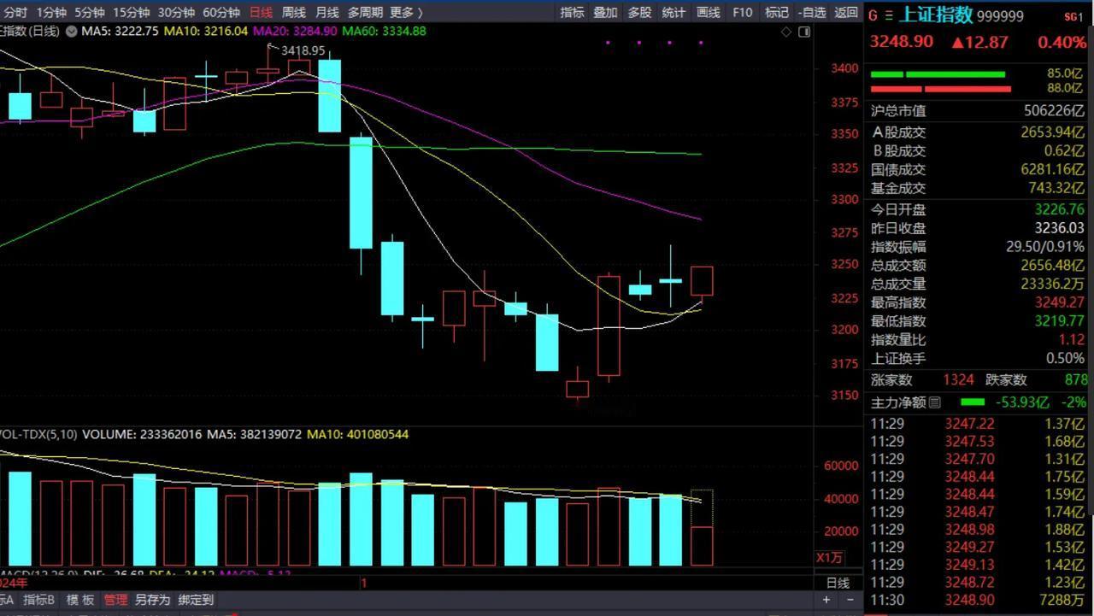This screenshot has height=616, width=1094.
Task: Click the 85.0亿 buy volume bar value
Action: click(1066, 73)
